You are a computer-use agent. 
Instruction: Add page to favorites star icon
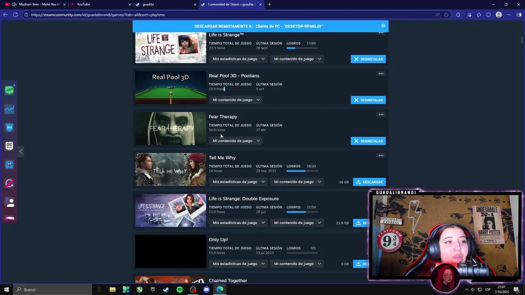pos(446,15)
